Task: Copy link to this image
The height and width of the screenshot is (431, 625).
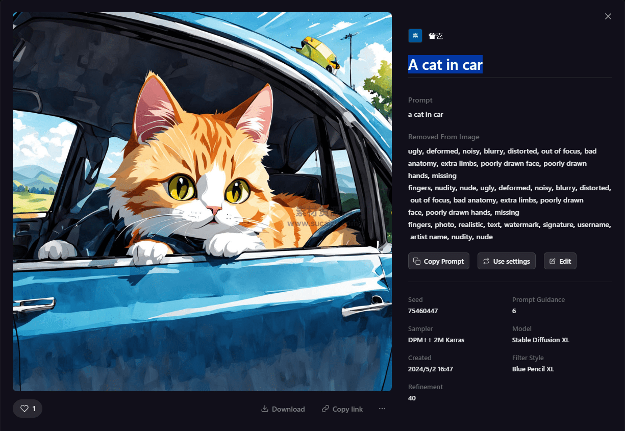Action: pos(342,409)
